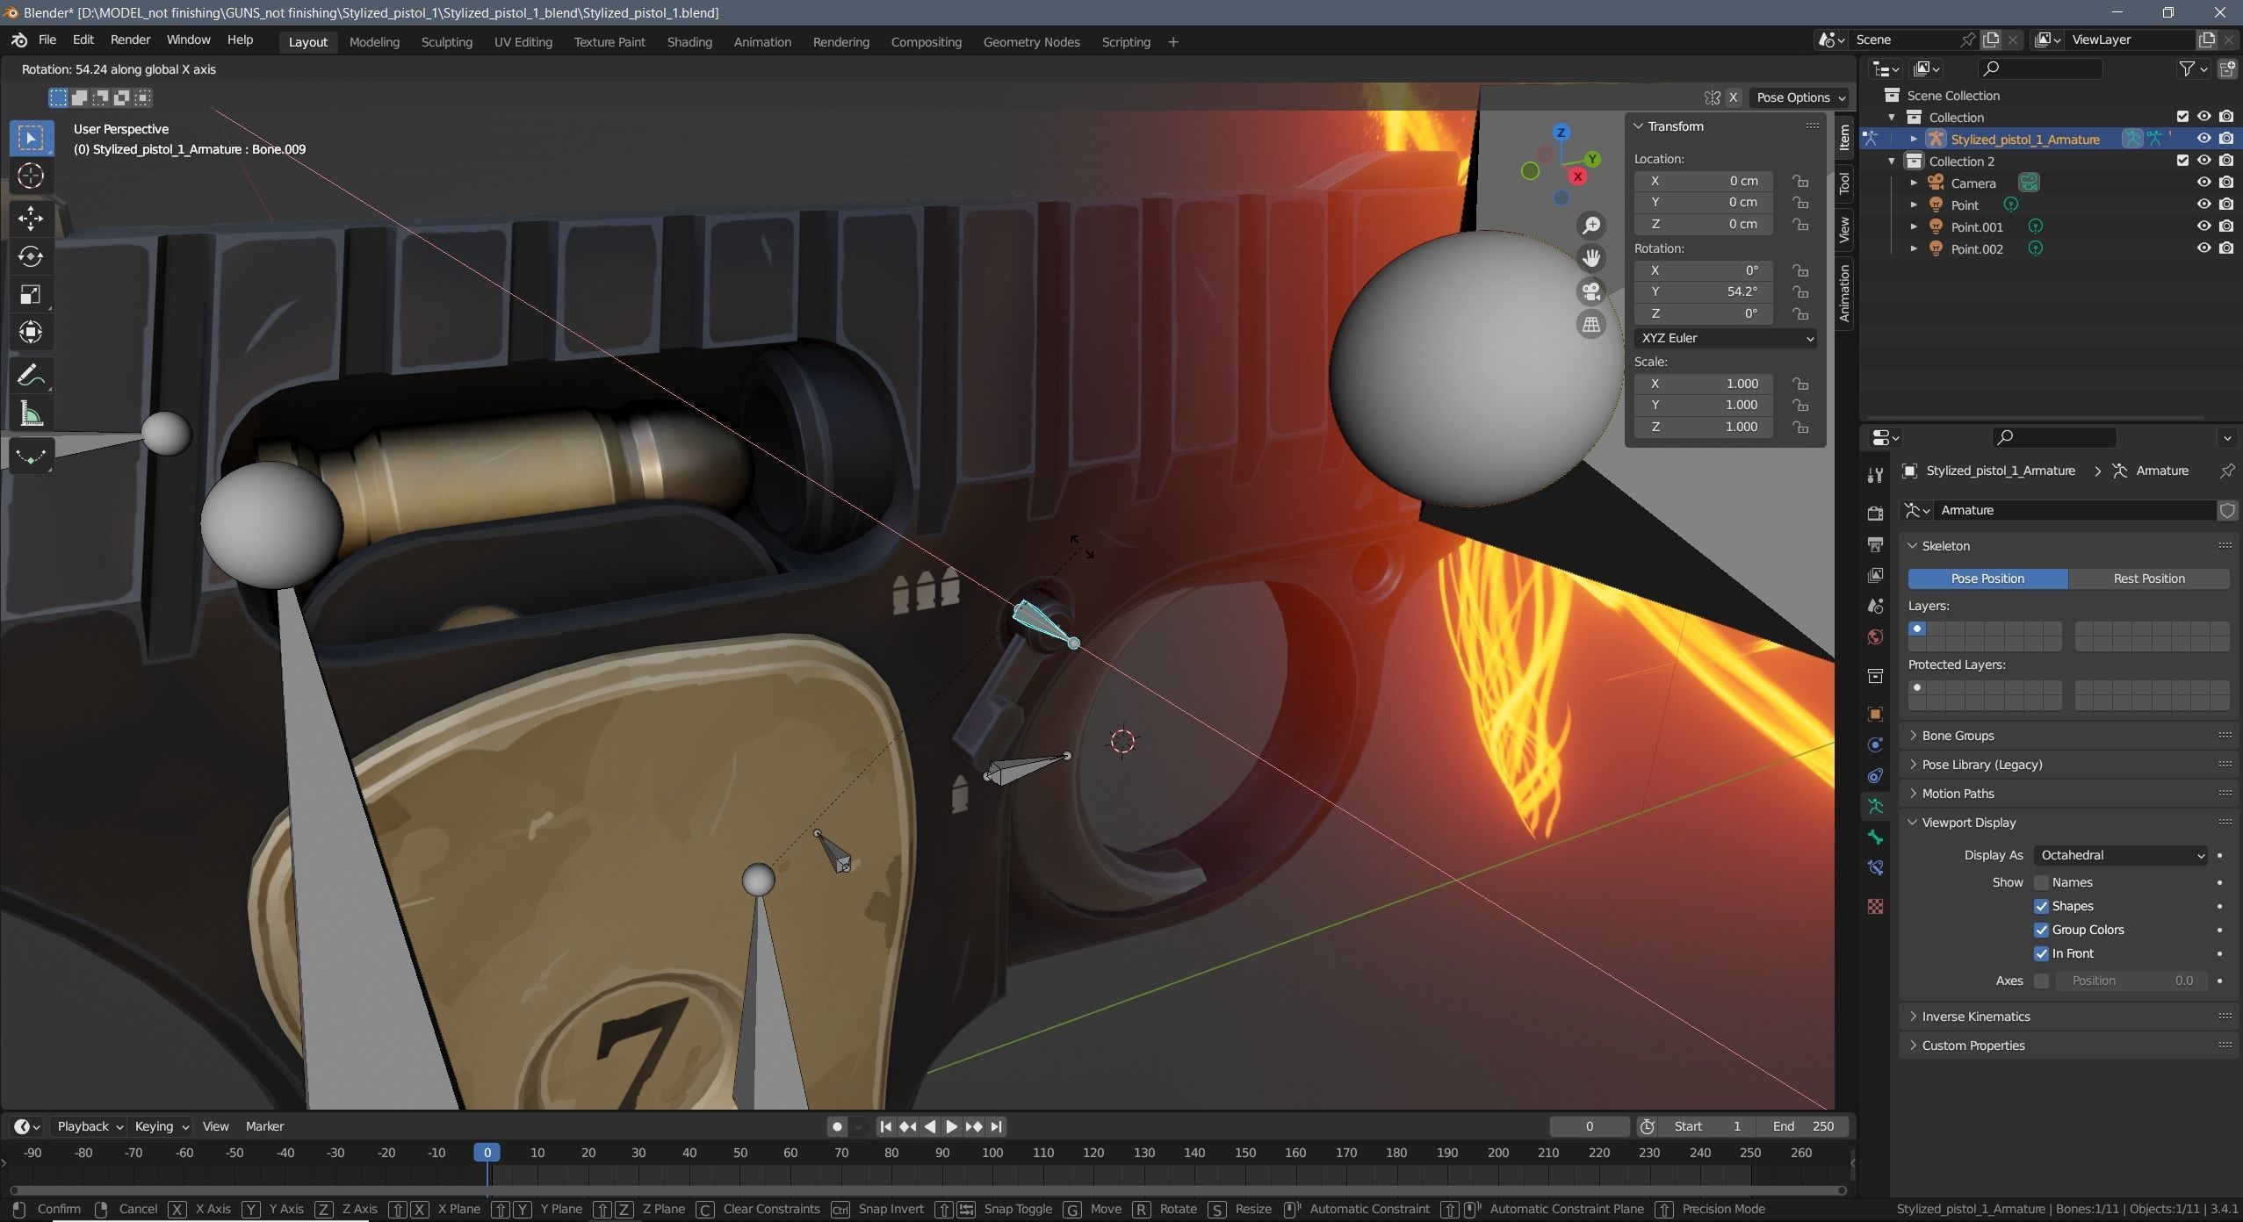
Task: Select the Move tool in toolbar
Action: [x=31, y=218]
